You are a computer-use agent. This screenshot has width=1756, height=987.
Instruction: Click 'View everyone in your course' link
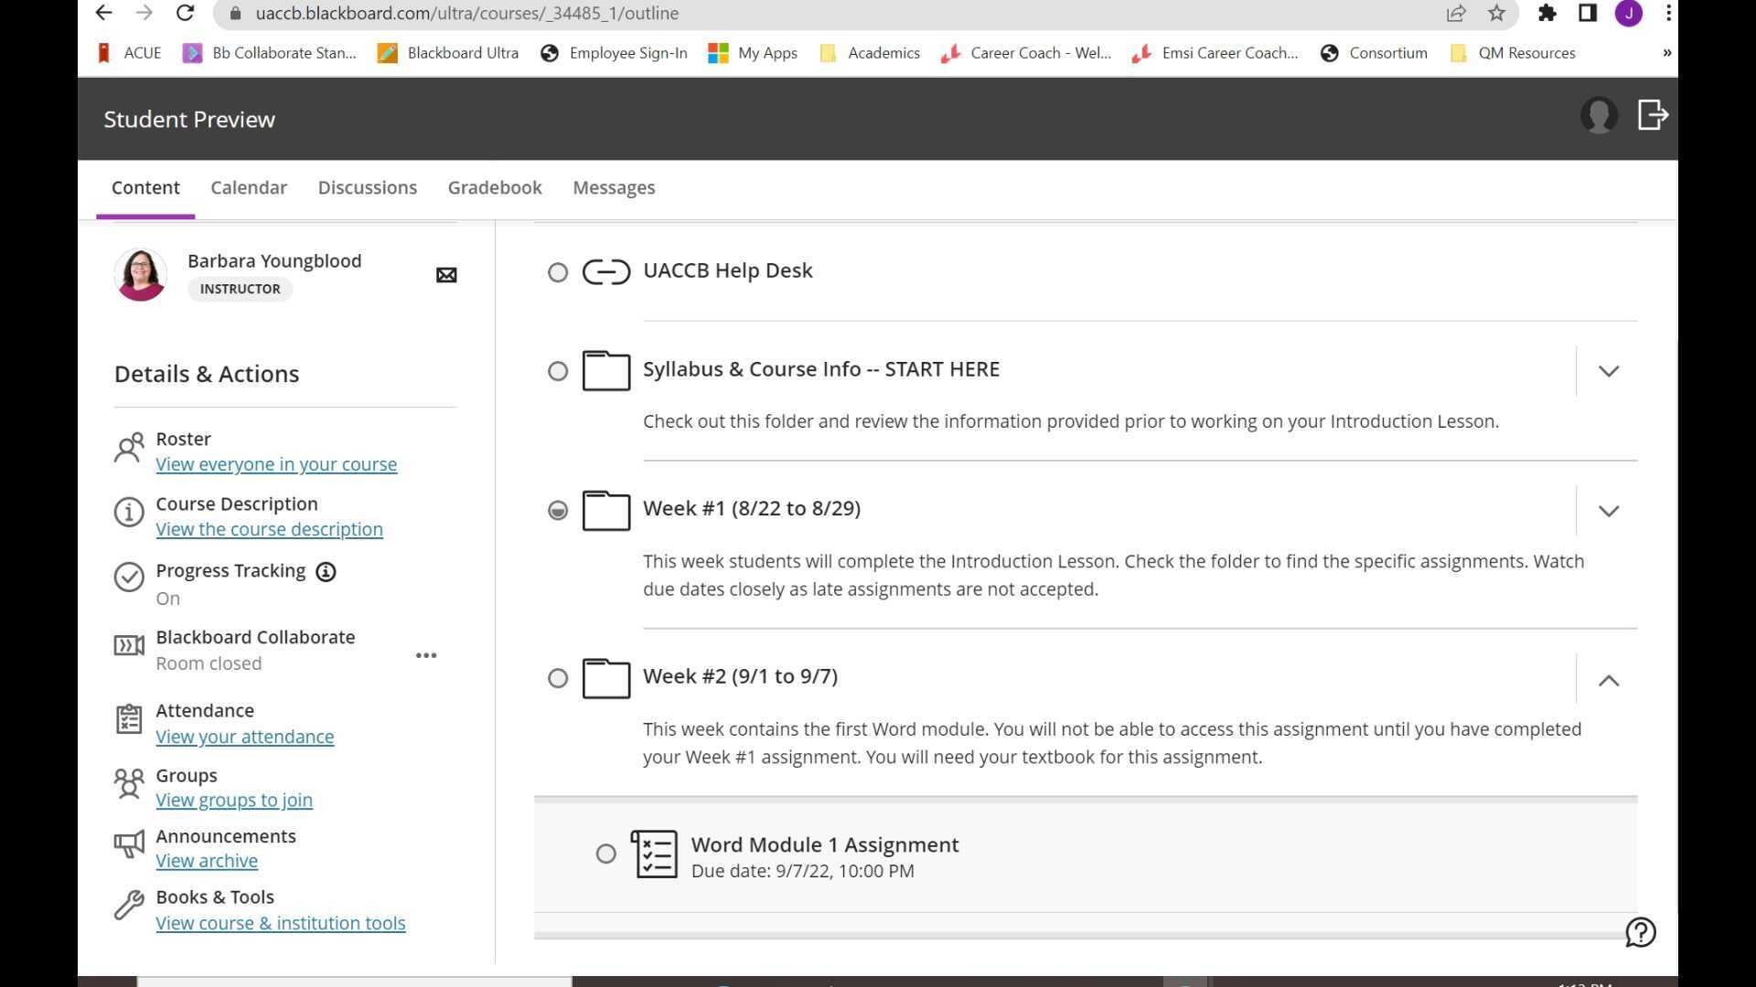pos(276,464)
